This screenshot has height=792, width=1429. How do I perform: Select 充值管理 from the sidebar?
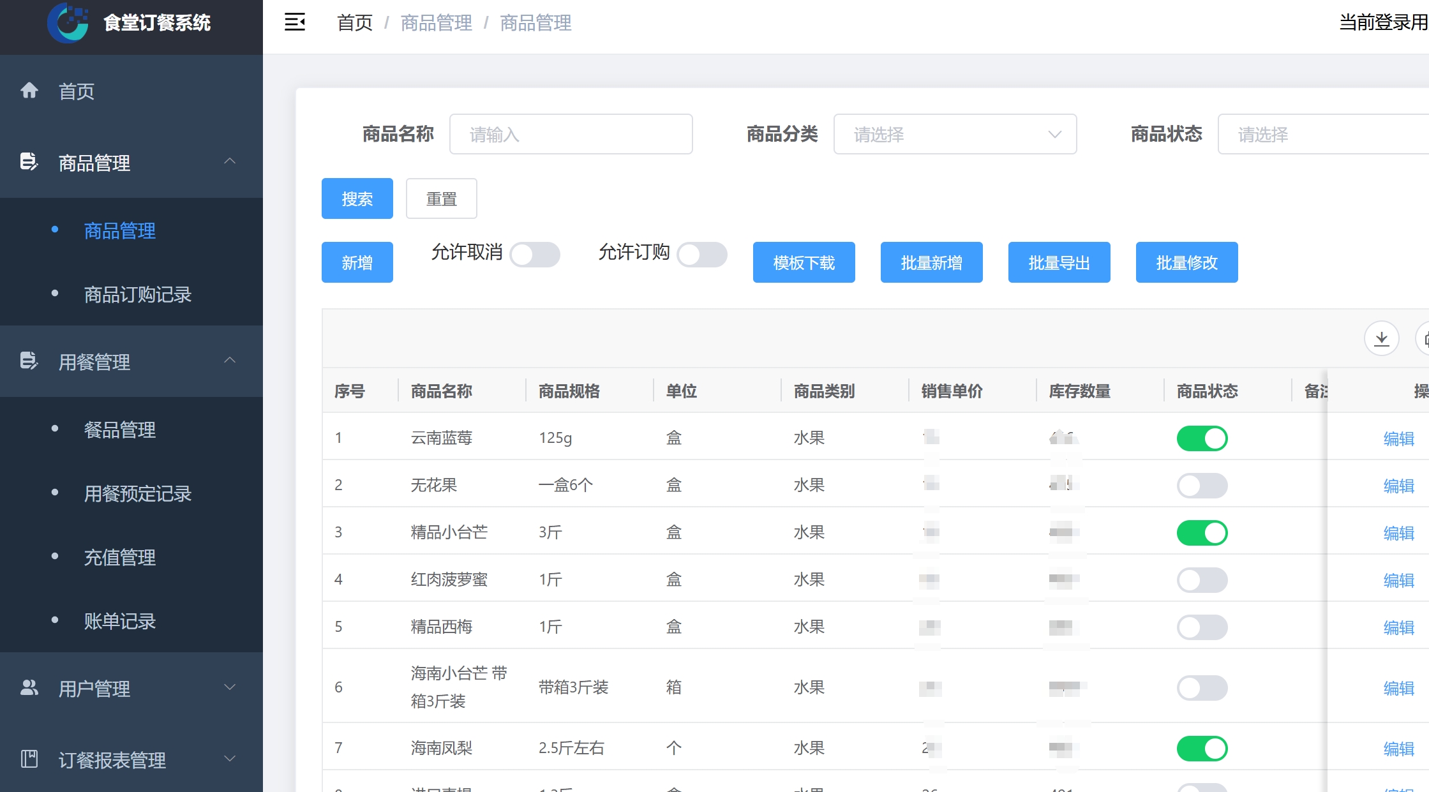120,557
